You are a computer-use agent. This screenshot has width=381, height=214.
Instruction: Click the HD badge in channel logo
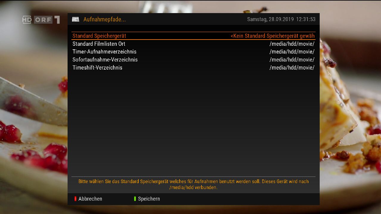click(27, 20)
